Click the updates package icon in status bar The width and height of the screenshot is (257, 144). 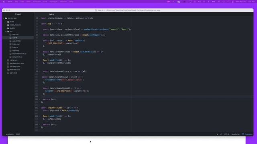[243, 134]
